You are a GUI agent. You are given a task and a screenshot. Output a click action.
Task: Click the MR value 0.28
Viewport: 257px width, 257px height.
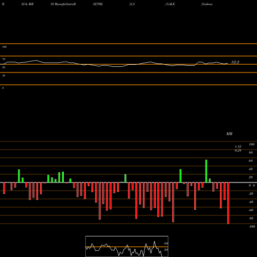point(238,151)
